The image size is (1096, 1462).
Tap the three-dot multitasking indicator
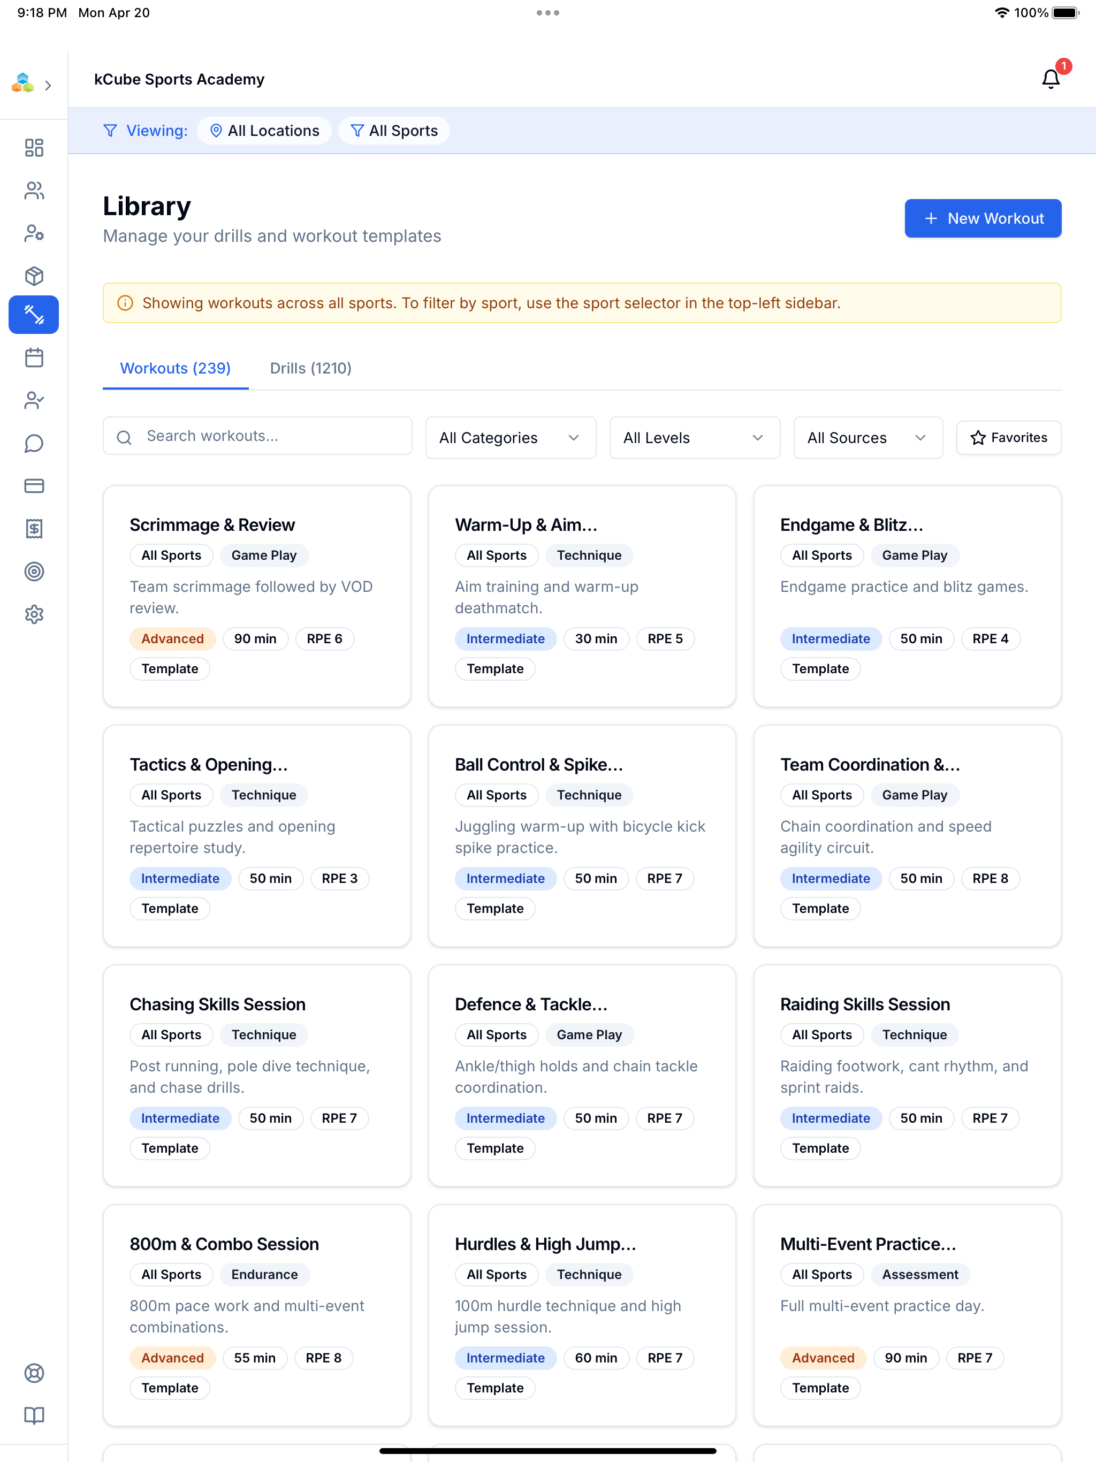547,12
